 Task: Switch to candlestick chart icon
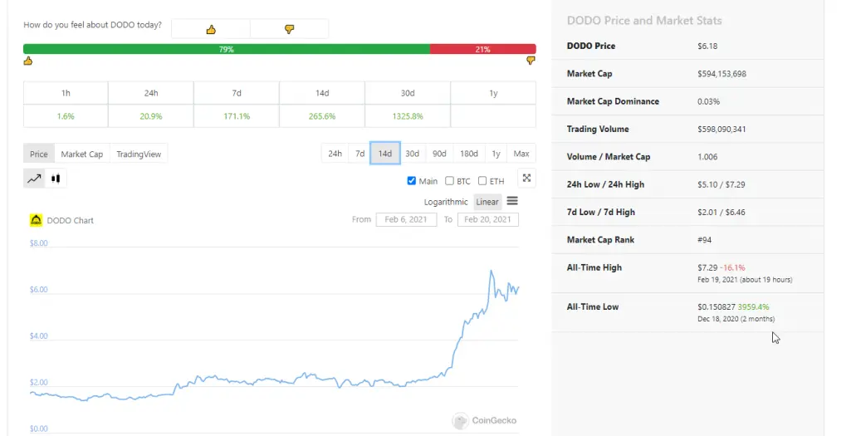click(56, 178)
